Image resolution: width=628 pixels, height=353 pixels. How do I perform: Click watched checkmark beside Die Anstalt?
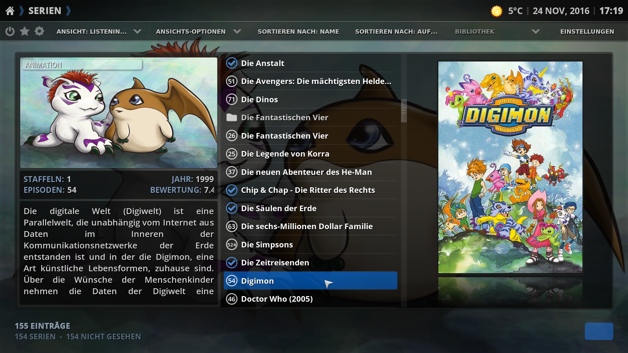pyautogui.click(x=232, y=63)
